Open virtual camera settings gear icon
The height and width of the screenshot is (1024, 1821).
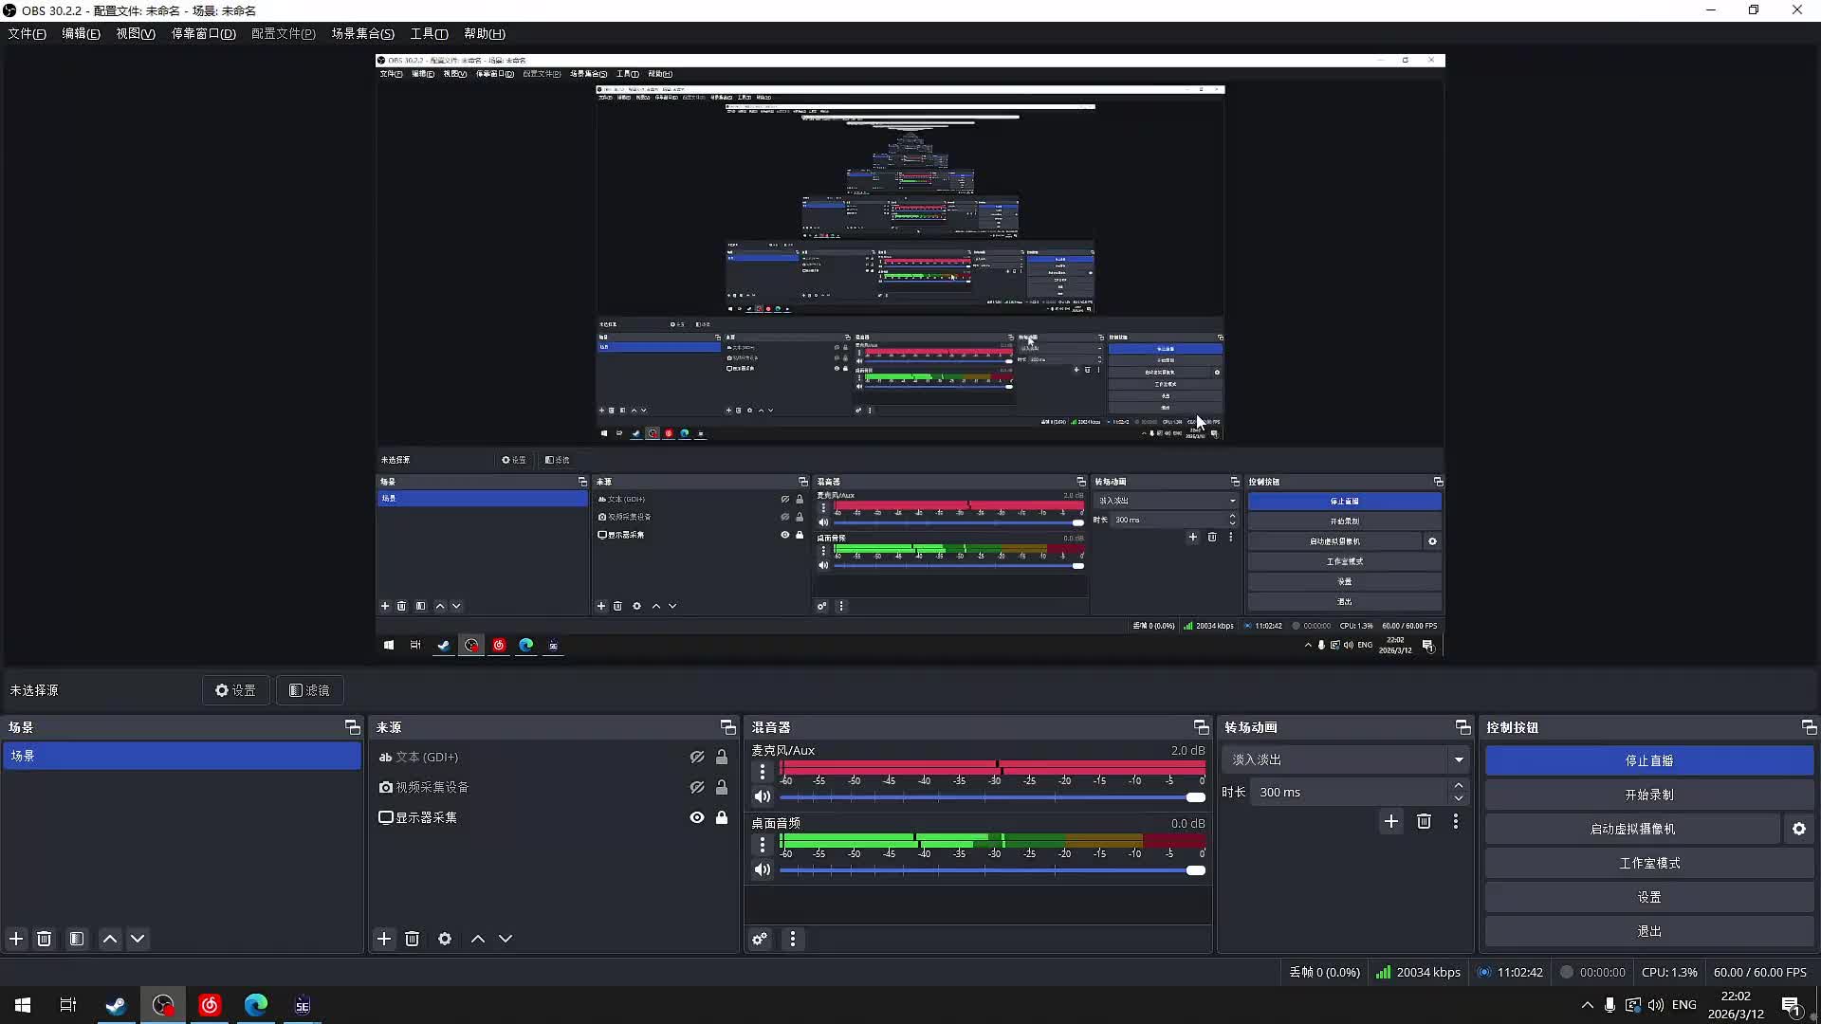point(1799,829)
